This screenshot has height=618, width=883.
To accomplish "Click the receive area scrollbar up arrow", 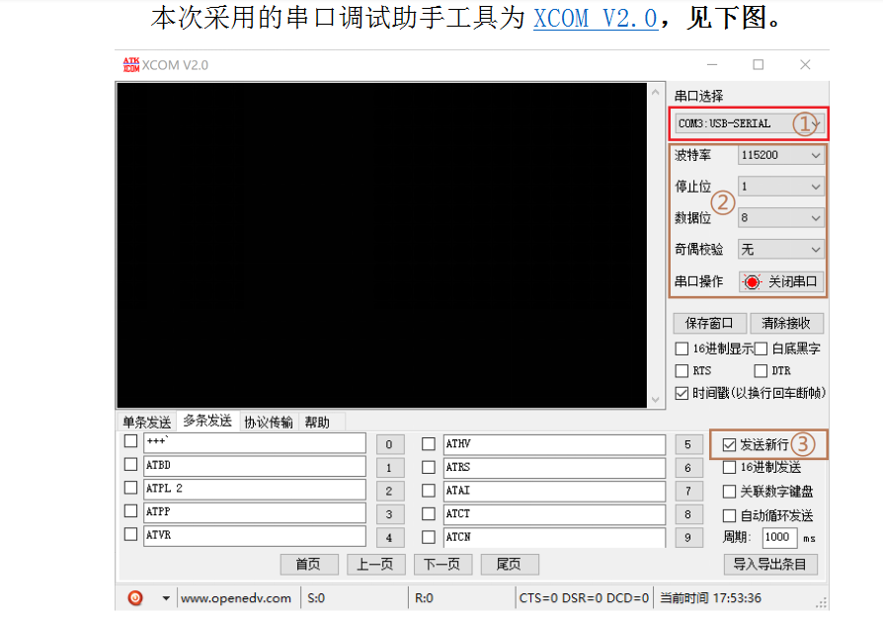I will click(x=656, y=92).
